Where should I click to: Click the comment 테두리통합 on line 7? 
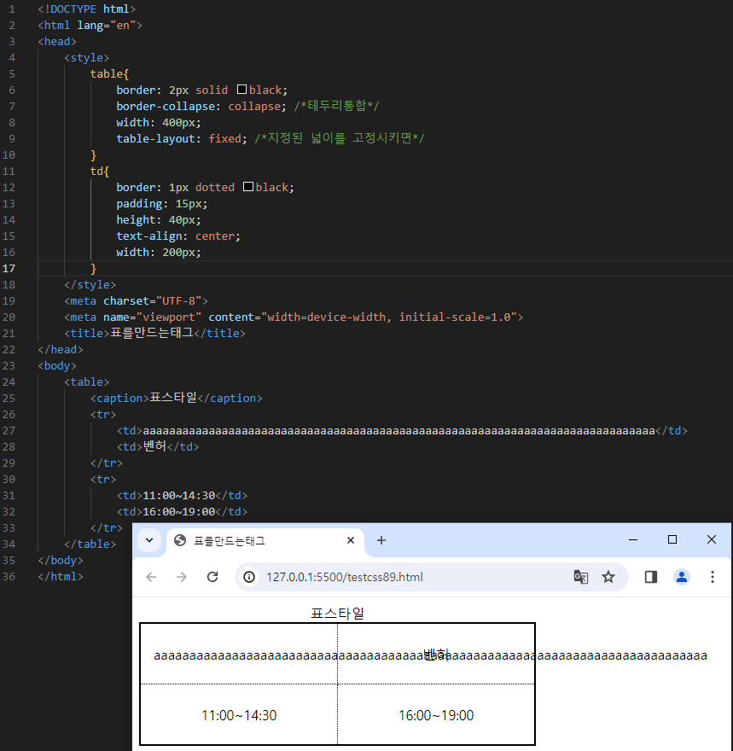[x=336, y=106]
